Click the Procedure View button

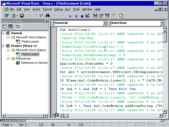53,115
